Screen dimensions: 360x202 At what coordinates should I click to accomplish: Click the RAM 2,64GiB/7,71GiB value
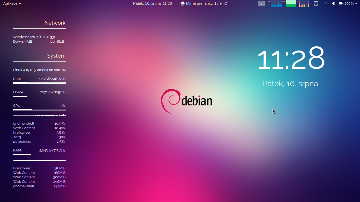click(x=52, y=150)
